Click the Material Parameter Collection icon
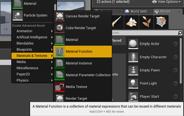 click(60, 75)
